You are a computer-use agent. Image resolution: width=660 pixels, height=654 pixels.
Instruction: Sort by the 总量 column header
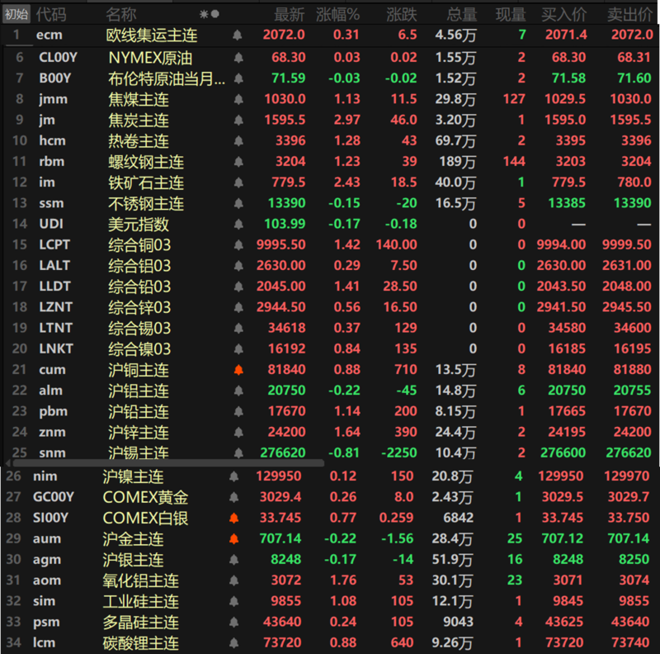(462, 15)
